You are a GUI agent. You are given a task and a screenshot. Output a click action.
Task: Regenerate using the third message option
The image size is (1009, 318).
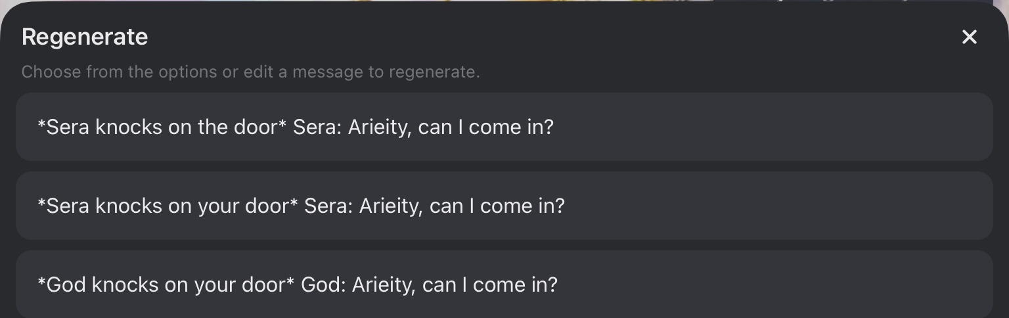pos(504,284)
